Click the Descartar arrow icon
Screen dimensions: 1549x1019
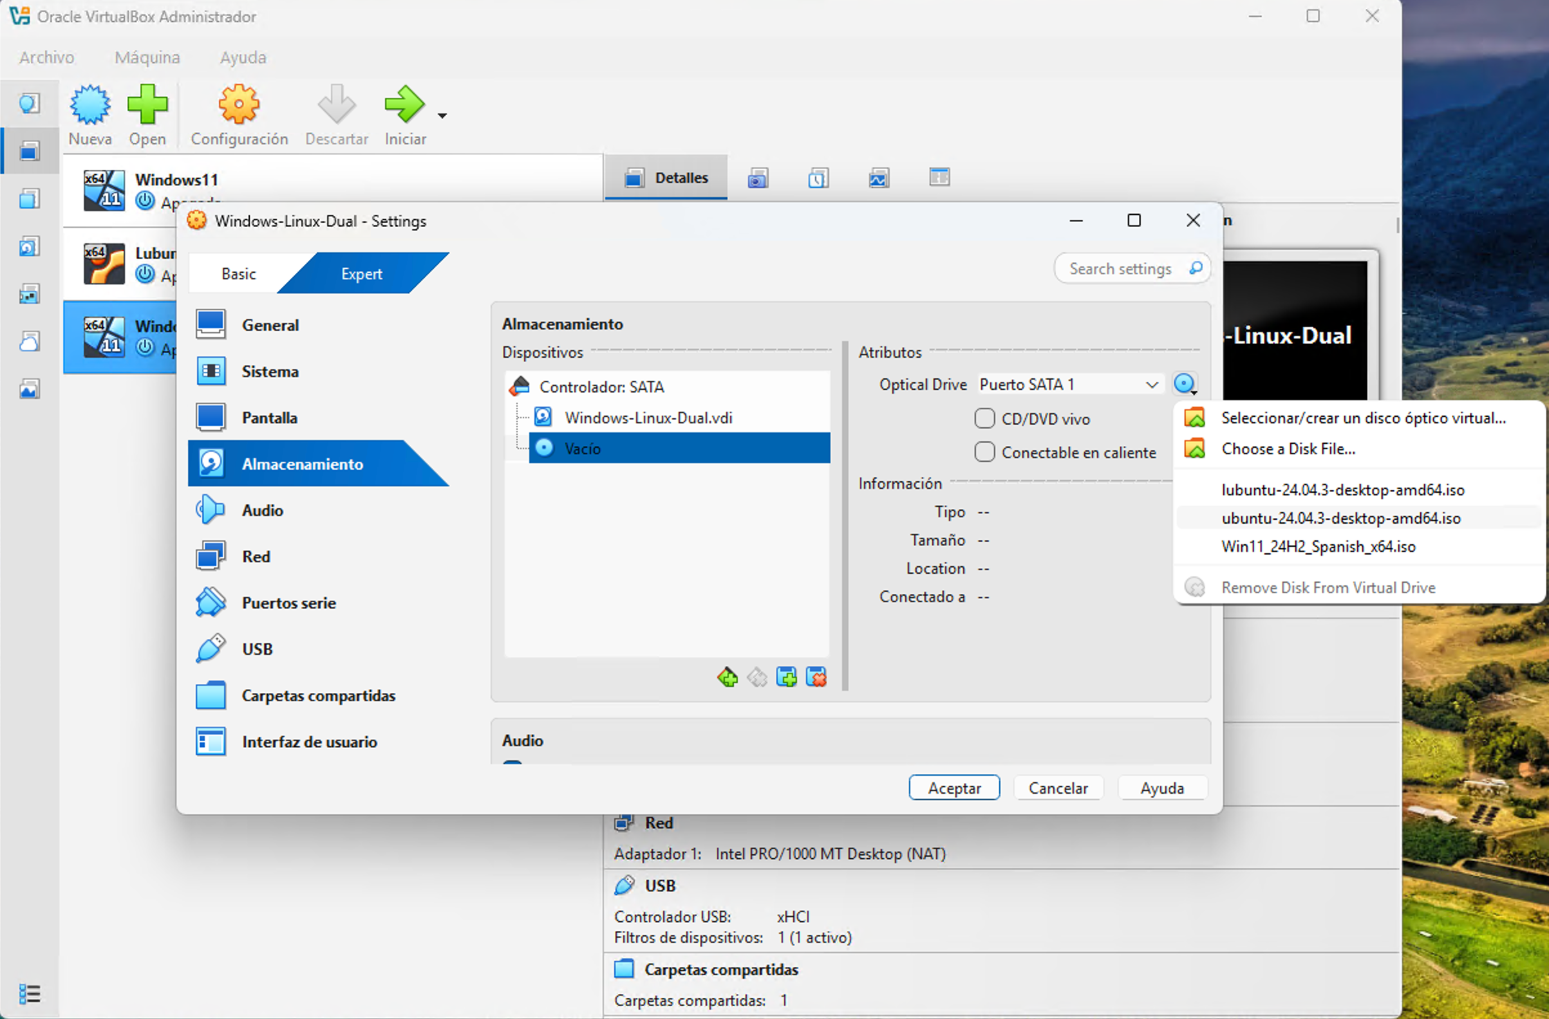pyautogui.click(x=337, y=104)
